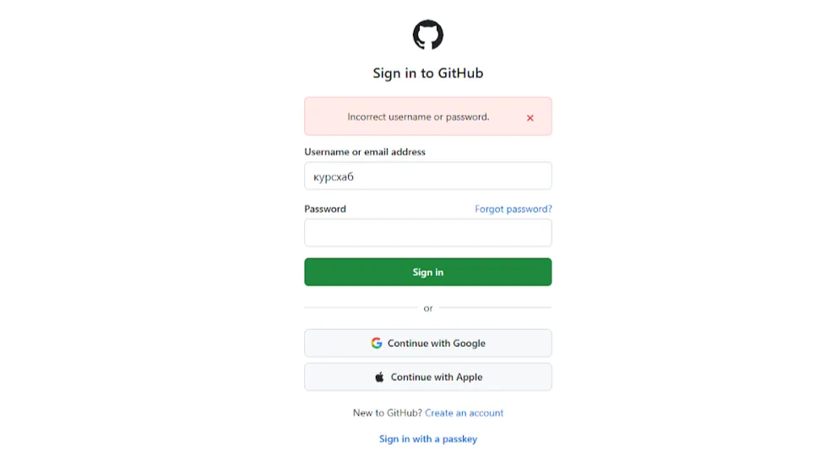The height and width of the screenshot is (471, 837).
Task: Click the GitHub Octocat logo
Action: 427,35
